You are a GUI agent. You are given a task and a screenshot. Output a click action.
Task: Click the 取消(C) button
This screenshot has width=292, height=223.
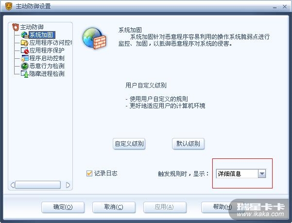(114, 207)
